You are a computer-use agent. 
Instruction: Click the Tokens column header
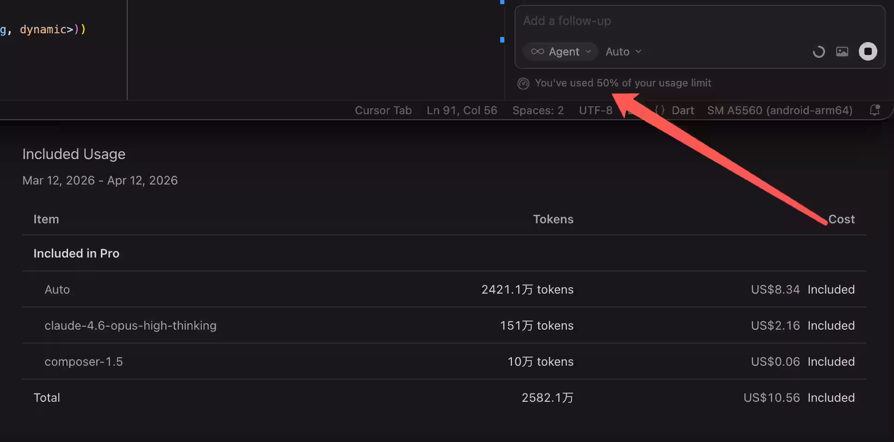[x=553, y=219]
